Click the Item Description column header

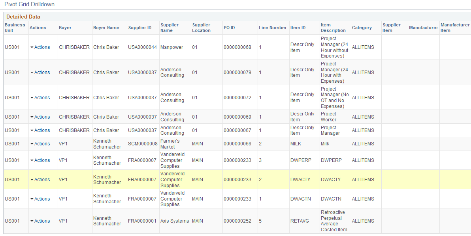(334, 28)
